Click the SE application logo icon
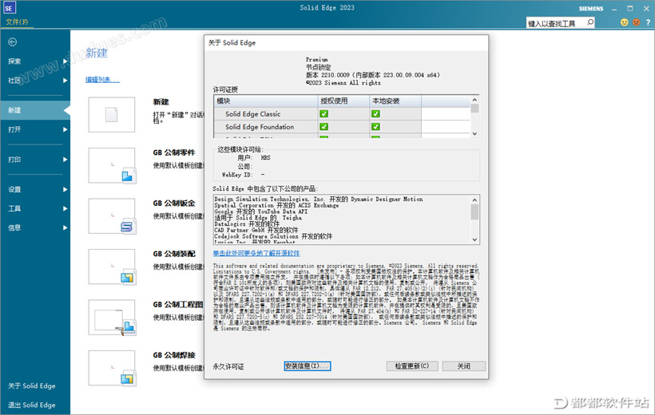This screenshot has height=415, width=655. [x=10, y=7]
